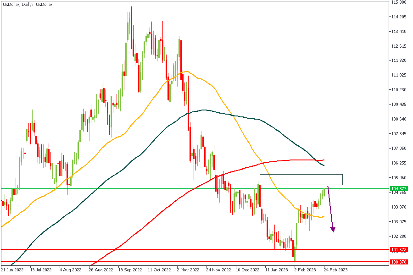
Task: Click the chart title UsDollar, Daily
Action: (x=27, y=4)
